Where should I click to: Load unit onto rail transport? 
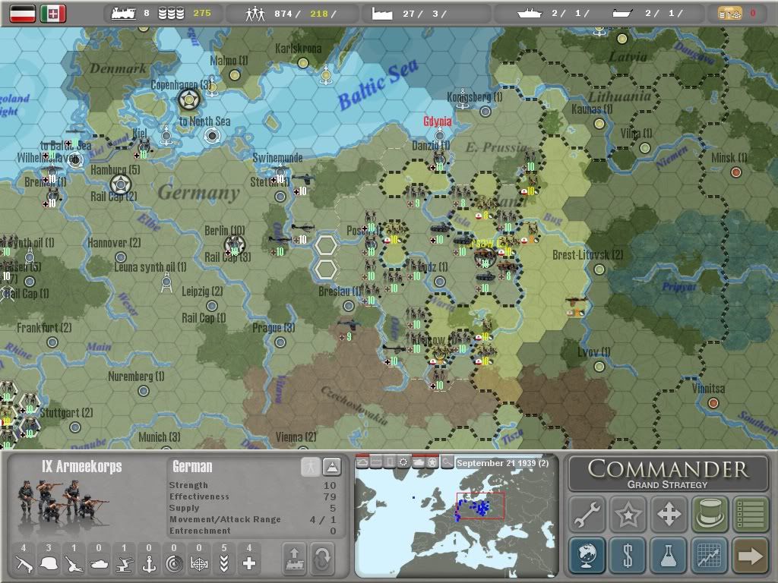[x=294, y=559]
